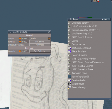Toggle the Quads checkbox
Viewport: 112px width, 109px height.
(x=49, y=38)
